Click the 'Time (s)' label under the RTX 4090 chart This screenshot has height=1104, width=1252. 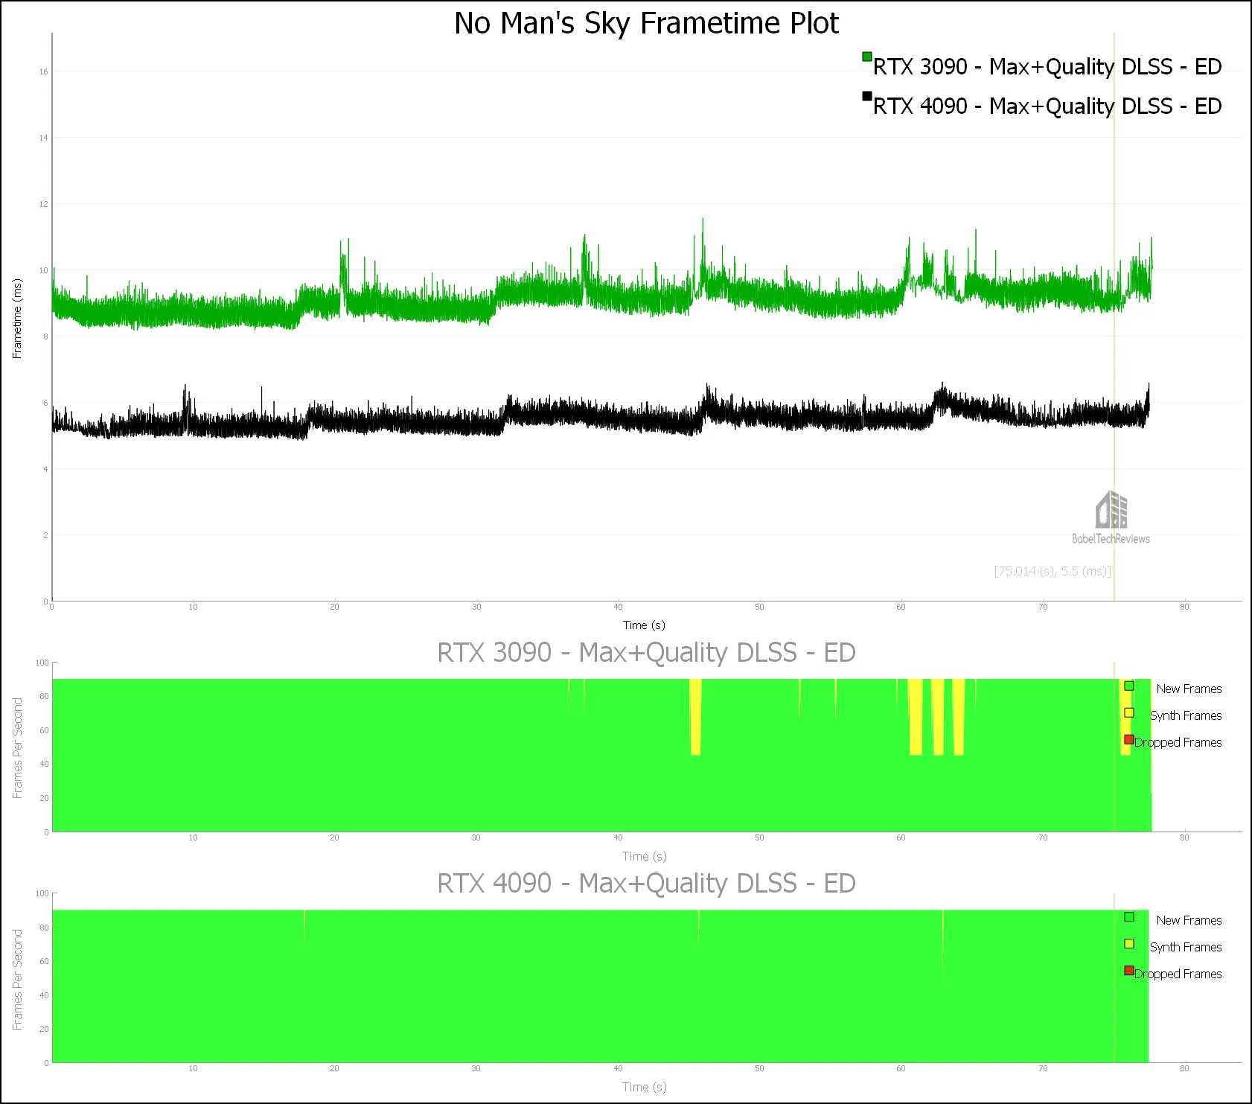(x=644, y=1087)
